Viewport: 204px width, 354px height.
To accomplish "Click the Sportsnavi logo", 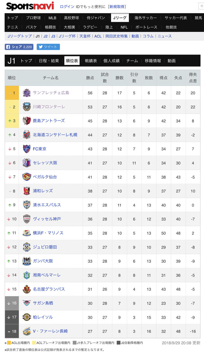I will pyautogui.click(x=30, y=6).
